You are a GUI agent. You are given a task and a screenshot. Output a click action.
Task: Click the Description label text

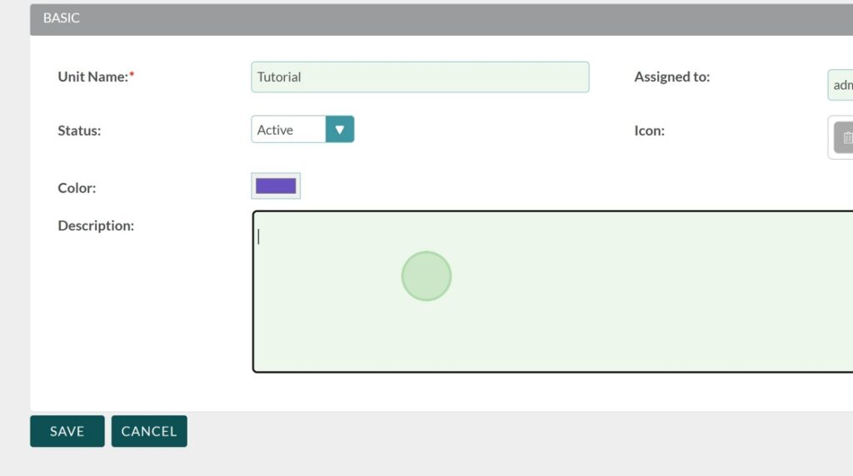click(96, 226)
